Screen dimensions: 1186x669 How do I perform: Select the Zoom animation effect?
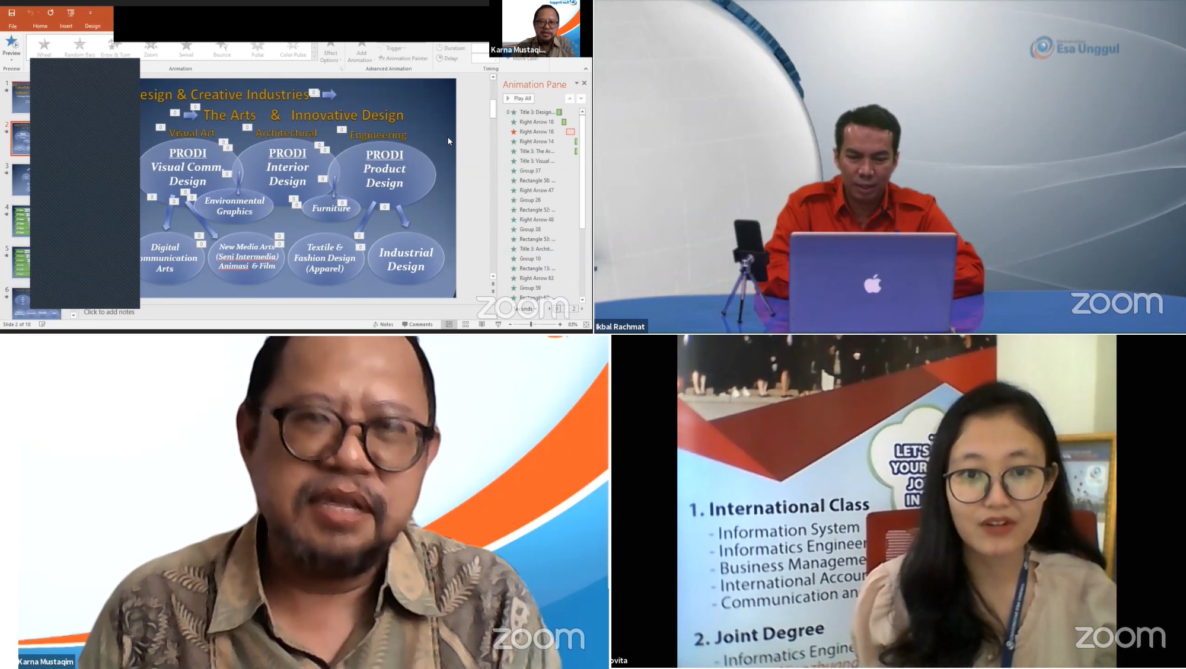click(151, 49)
